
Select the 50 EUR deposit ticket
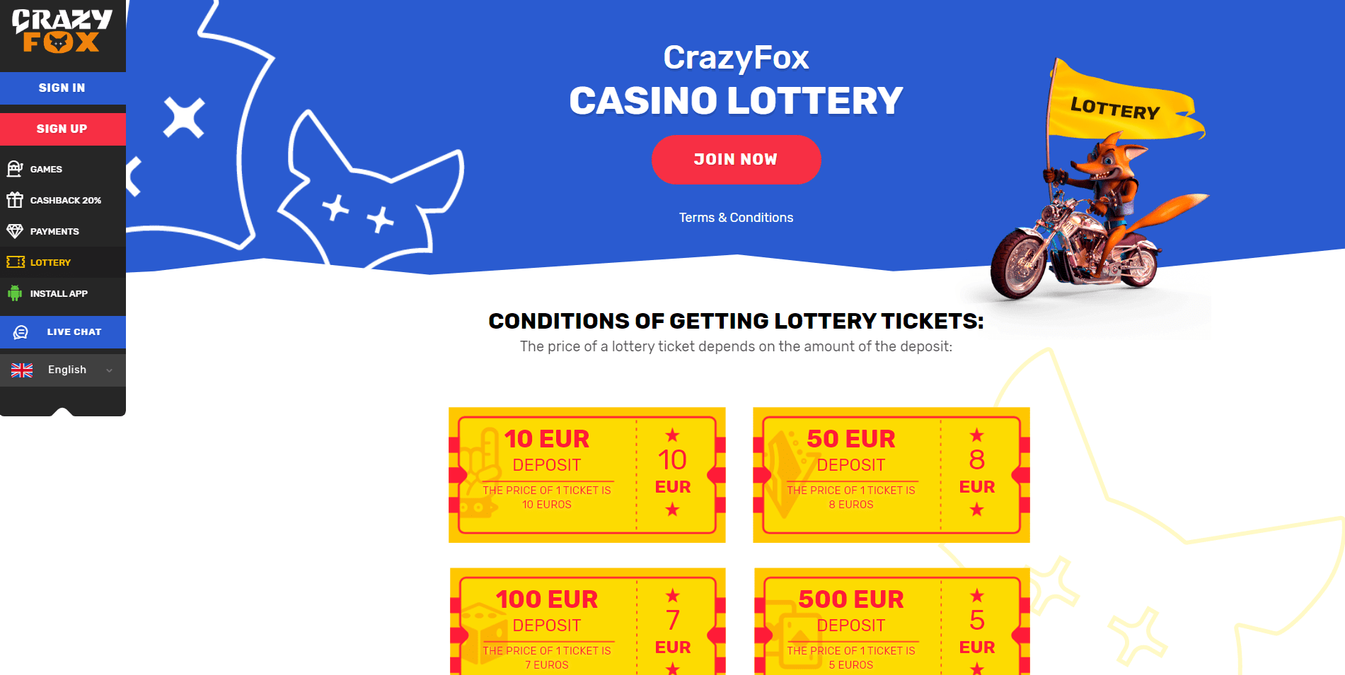click(891, 474)
